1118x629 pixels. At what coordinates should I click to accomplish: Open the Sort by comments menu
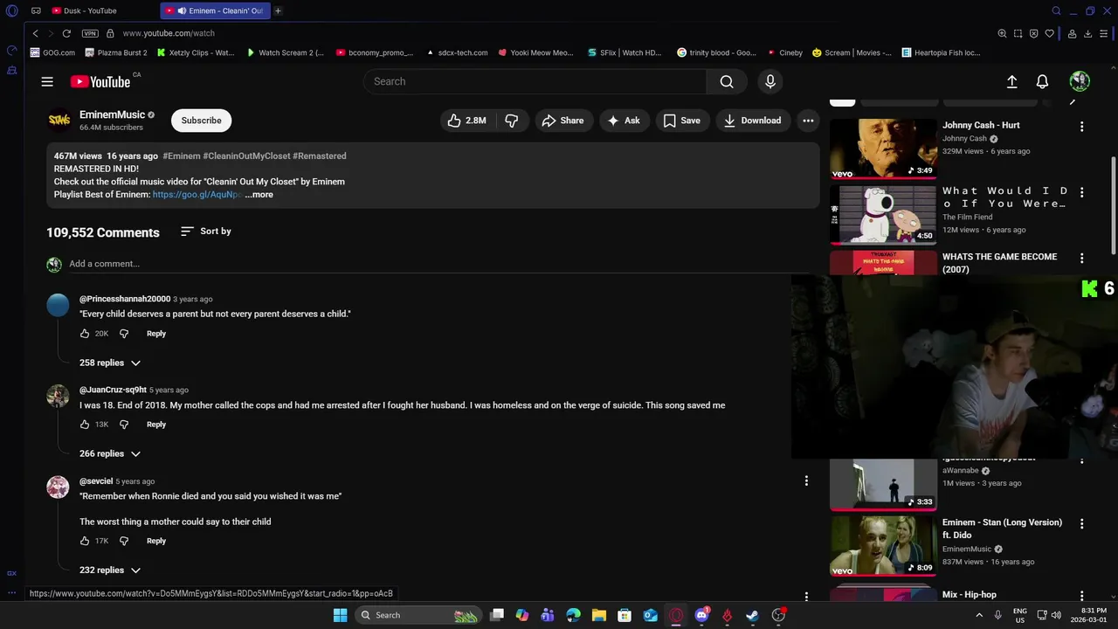point(206,231)
